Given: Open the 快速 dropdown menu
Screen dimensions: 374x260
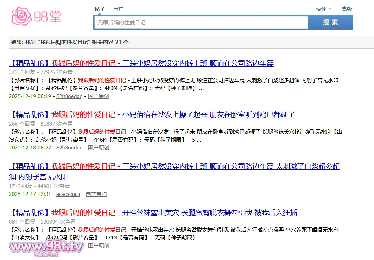Looking at the screenshot, I should pyautogui.click(x=320, y=9).
